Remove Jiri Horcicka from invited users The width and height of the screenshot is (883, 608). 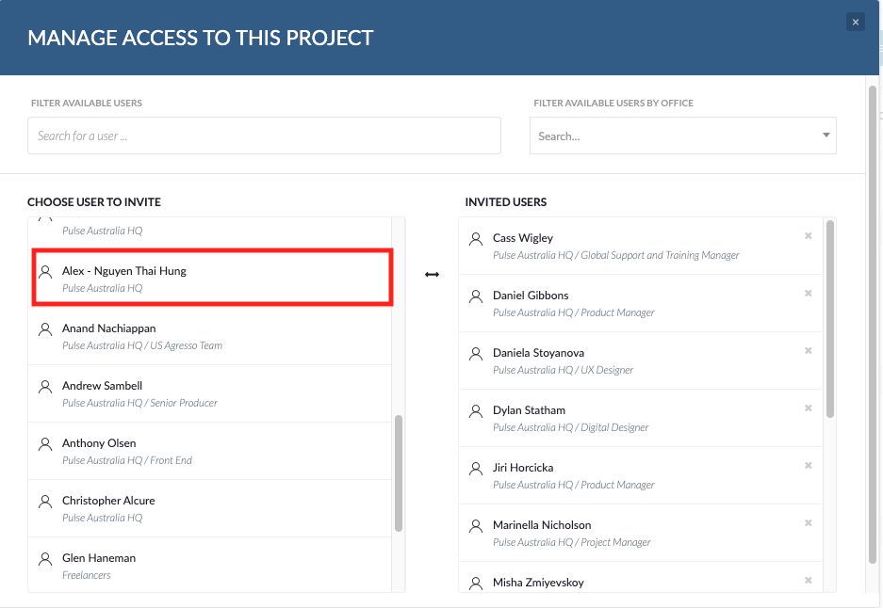click(809, 465)
